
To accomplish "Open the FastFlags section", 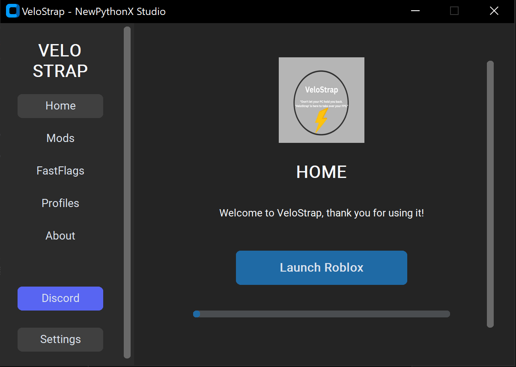I will coord(60,171).
